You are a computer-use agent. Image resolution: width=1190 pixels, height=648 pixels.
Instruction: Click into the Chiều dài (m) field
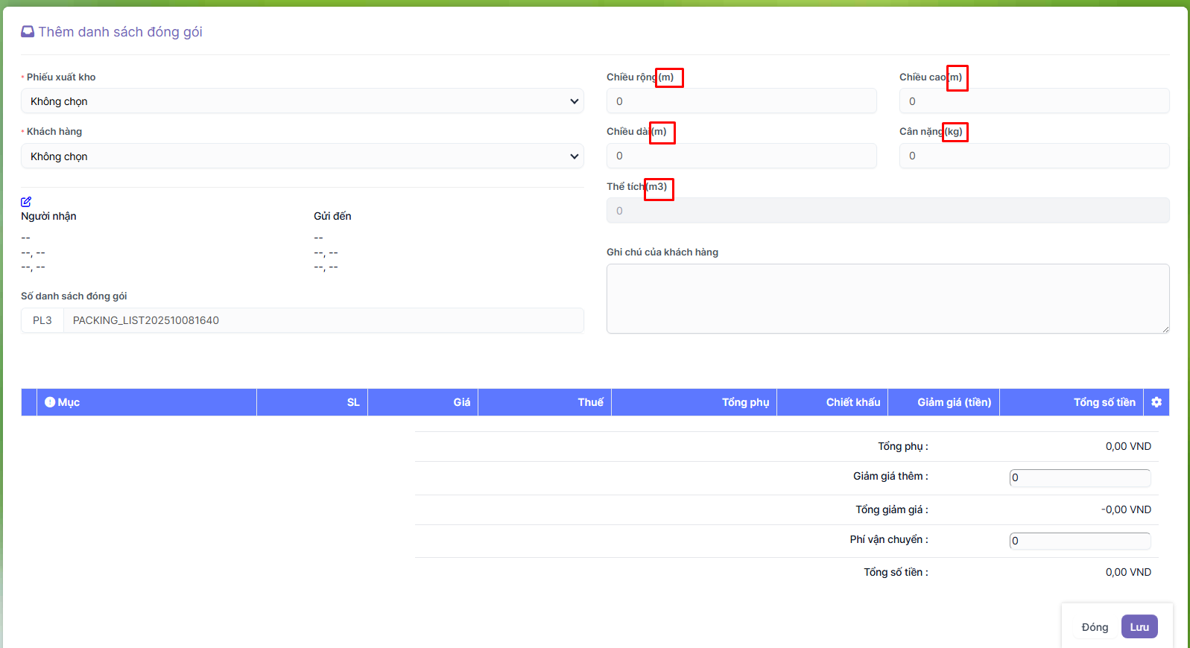pos(741,156)
